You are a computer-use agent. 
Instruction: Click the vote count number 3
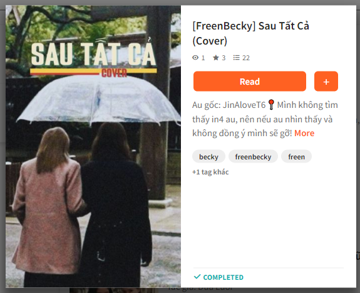click(x=224, y=58)
